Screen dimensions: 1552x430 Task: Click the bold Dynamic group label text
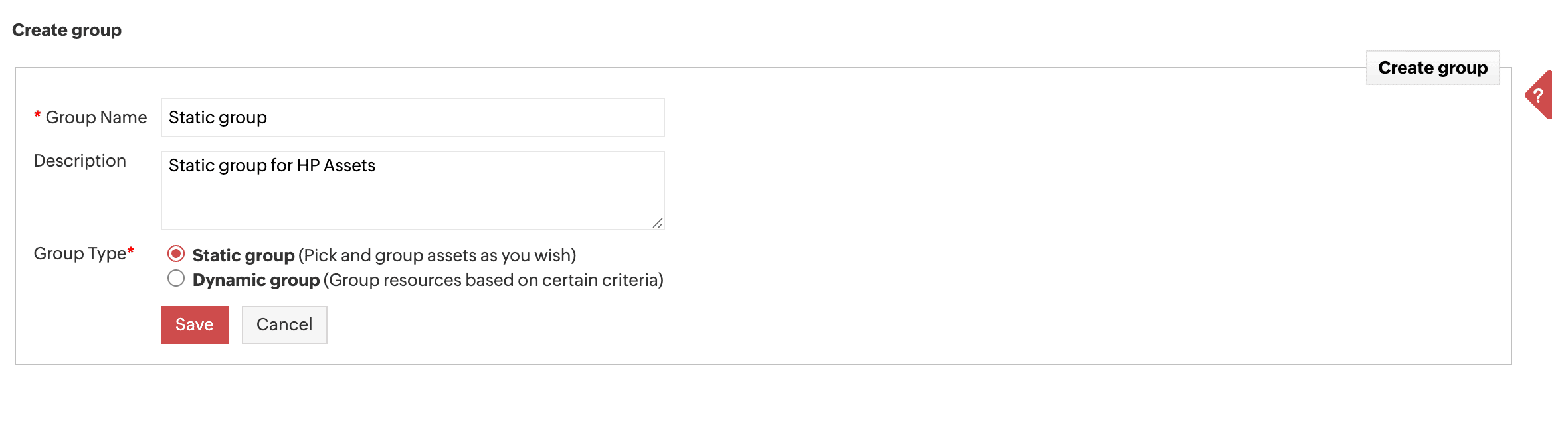coord(256,280)
